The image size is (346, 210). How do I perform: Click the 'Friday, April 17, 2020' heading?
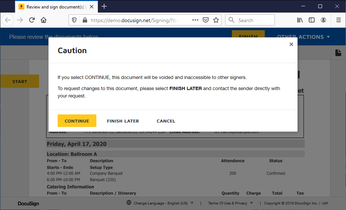[76, 144]
